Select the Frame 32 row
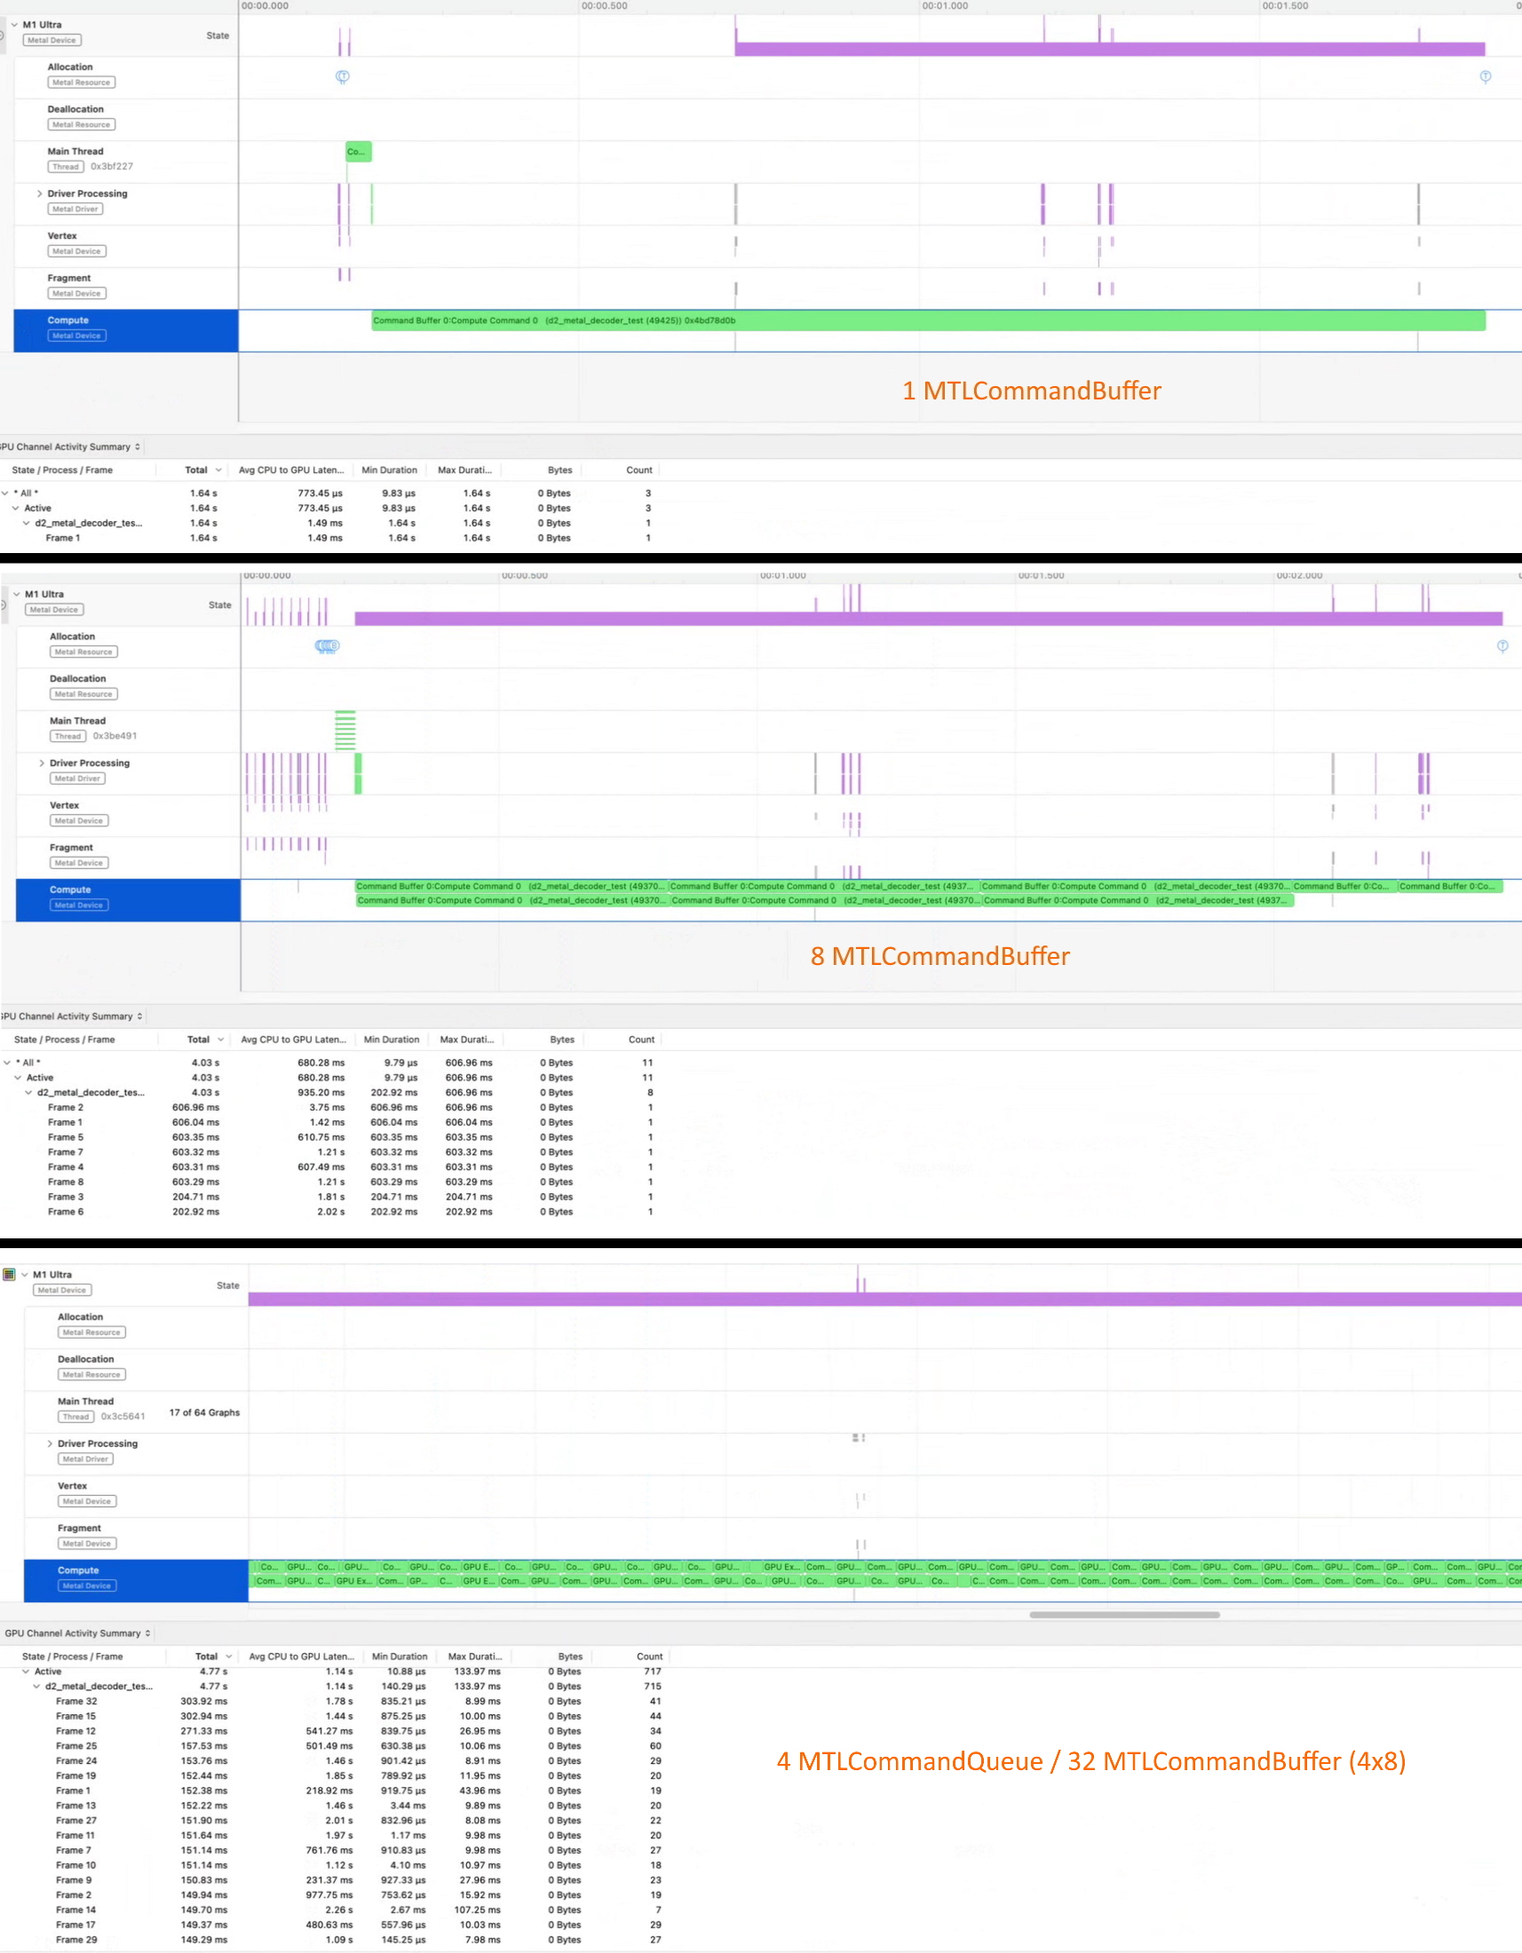1522x1953 pixels. click(x=336, y=1701)
